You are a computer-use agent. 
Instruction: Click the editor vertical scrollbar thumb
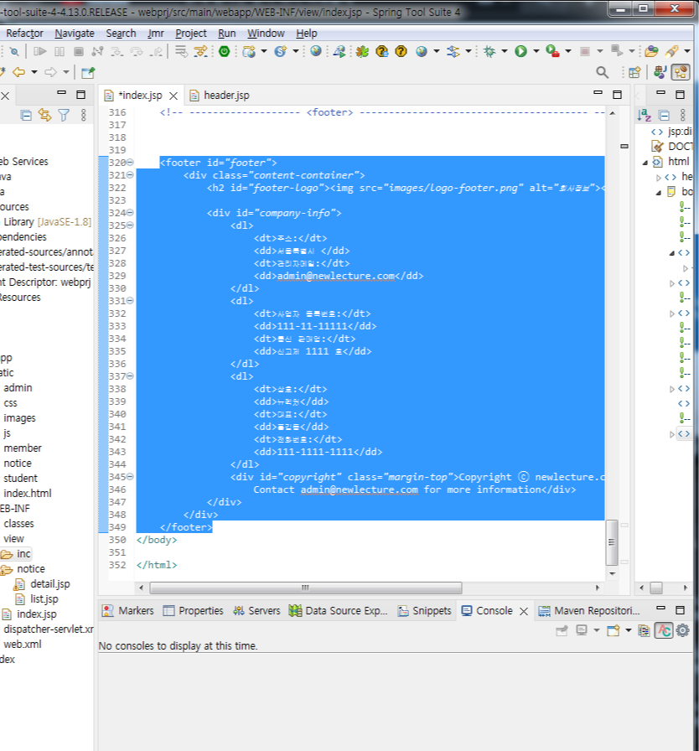coord(611,542)
